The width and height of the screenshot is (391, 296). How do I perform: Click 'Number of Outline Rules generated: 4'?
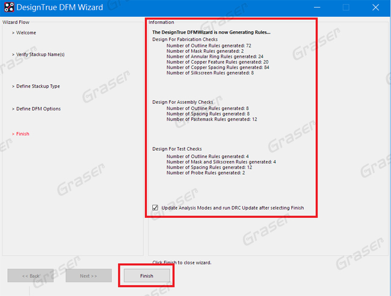click(x=208, y=156)
